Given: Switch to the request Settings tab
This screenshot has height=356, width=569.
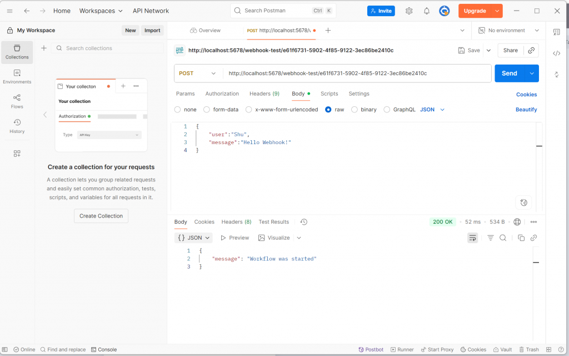Looking at the screenshot, I should 359,93.
